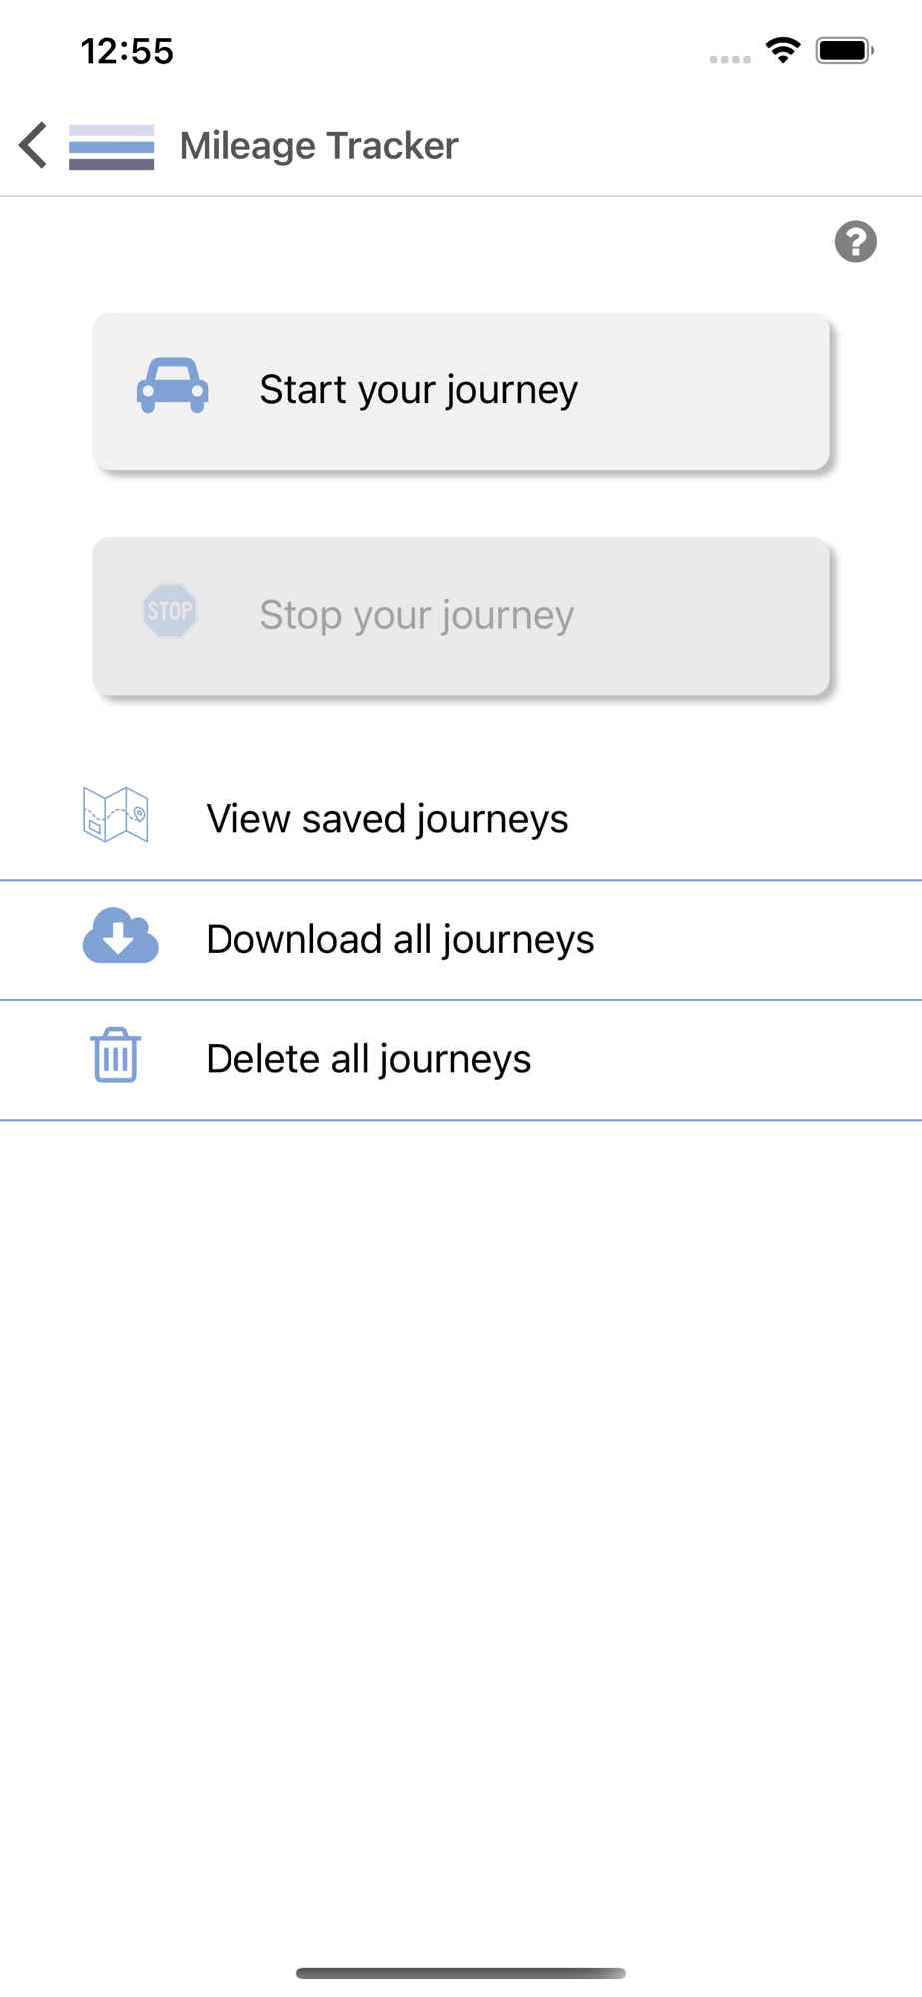Click the empty area below Delete all journeys
922x1997 pixels.
[461, 1538]
